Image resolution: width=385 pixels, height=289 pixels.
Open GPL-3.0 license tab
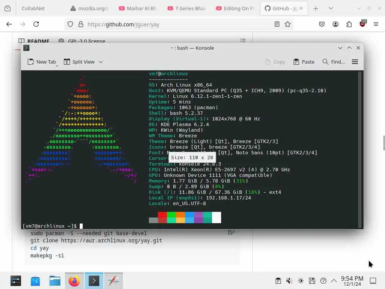[82, 41]
